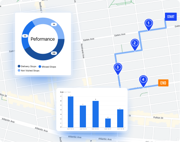This screenshot has width=180, height=142.
Task: Click the shortest bar with value 2
Action: pyautogui.click(x=108, y=123)
